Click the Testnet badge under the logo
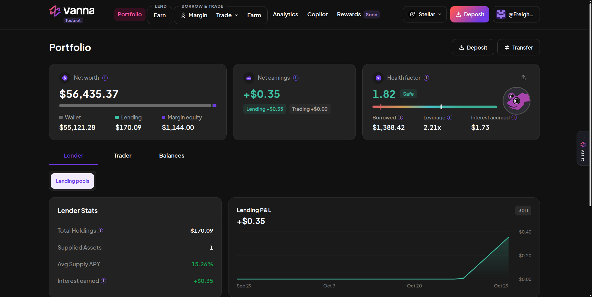Image resolution: width=592 pixels, height=297 pixels. tap(73, 21)
